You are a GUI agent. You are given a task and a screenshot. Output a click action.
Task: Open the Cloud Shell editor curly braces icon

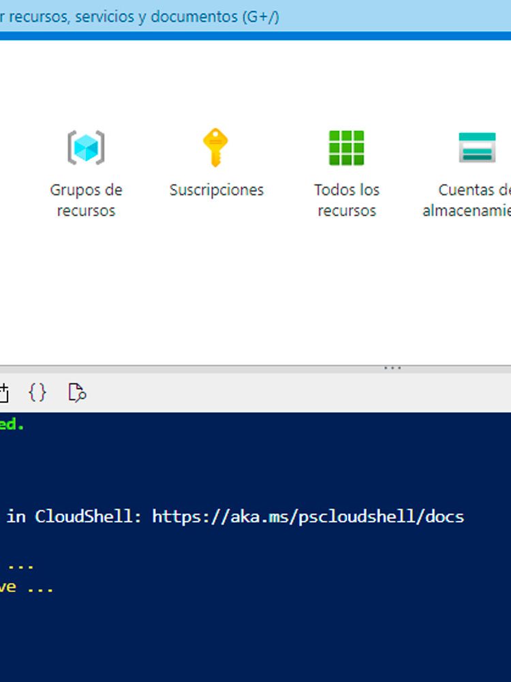37,392
